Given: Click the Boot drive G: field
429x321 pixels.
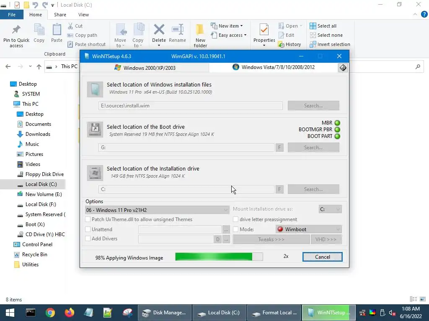Looking at the screenshot, I should (186, 148).
